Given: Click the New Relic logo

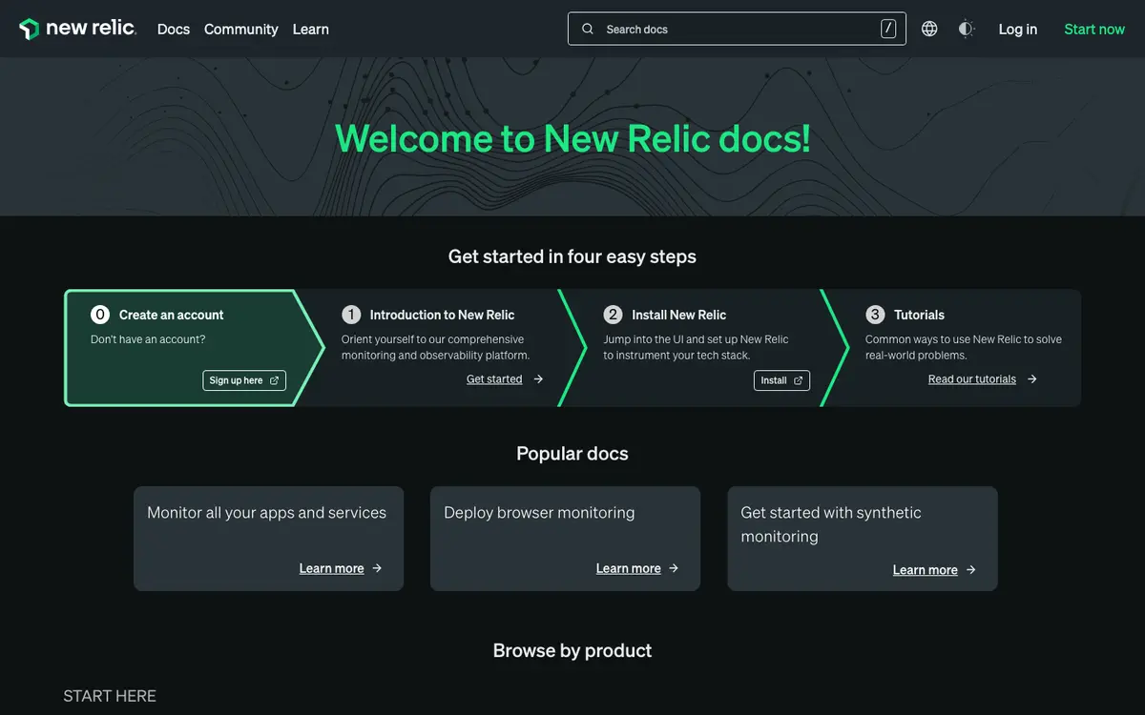Looking at the screenshot, I should (78, 29).
